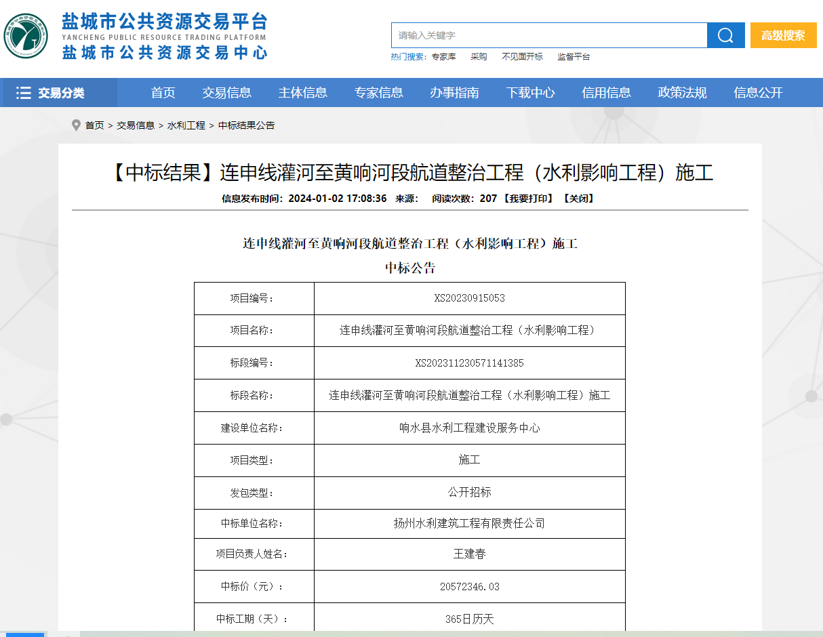Click the breadcrumb location pin icon
Image resolution: width=823 pixels, height=637 pixels.
click(76, 125)
